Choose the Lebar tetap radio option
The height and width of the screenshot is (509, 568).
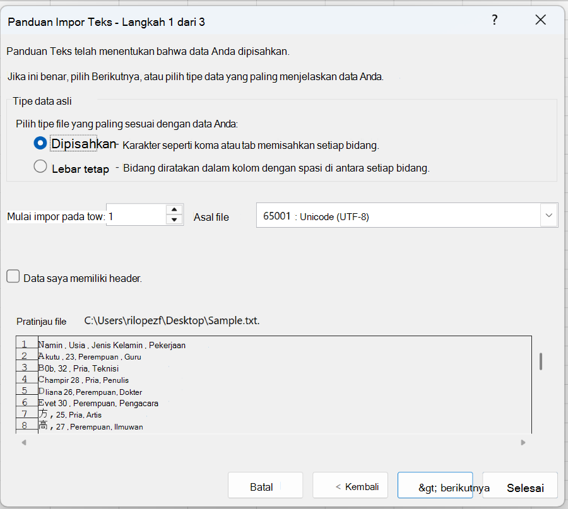tap(40, 167)
